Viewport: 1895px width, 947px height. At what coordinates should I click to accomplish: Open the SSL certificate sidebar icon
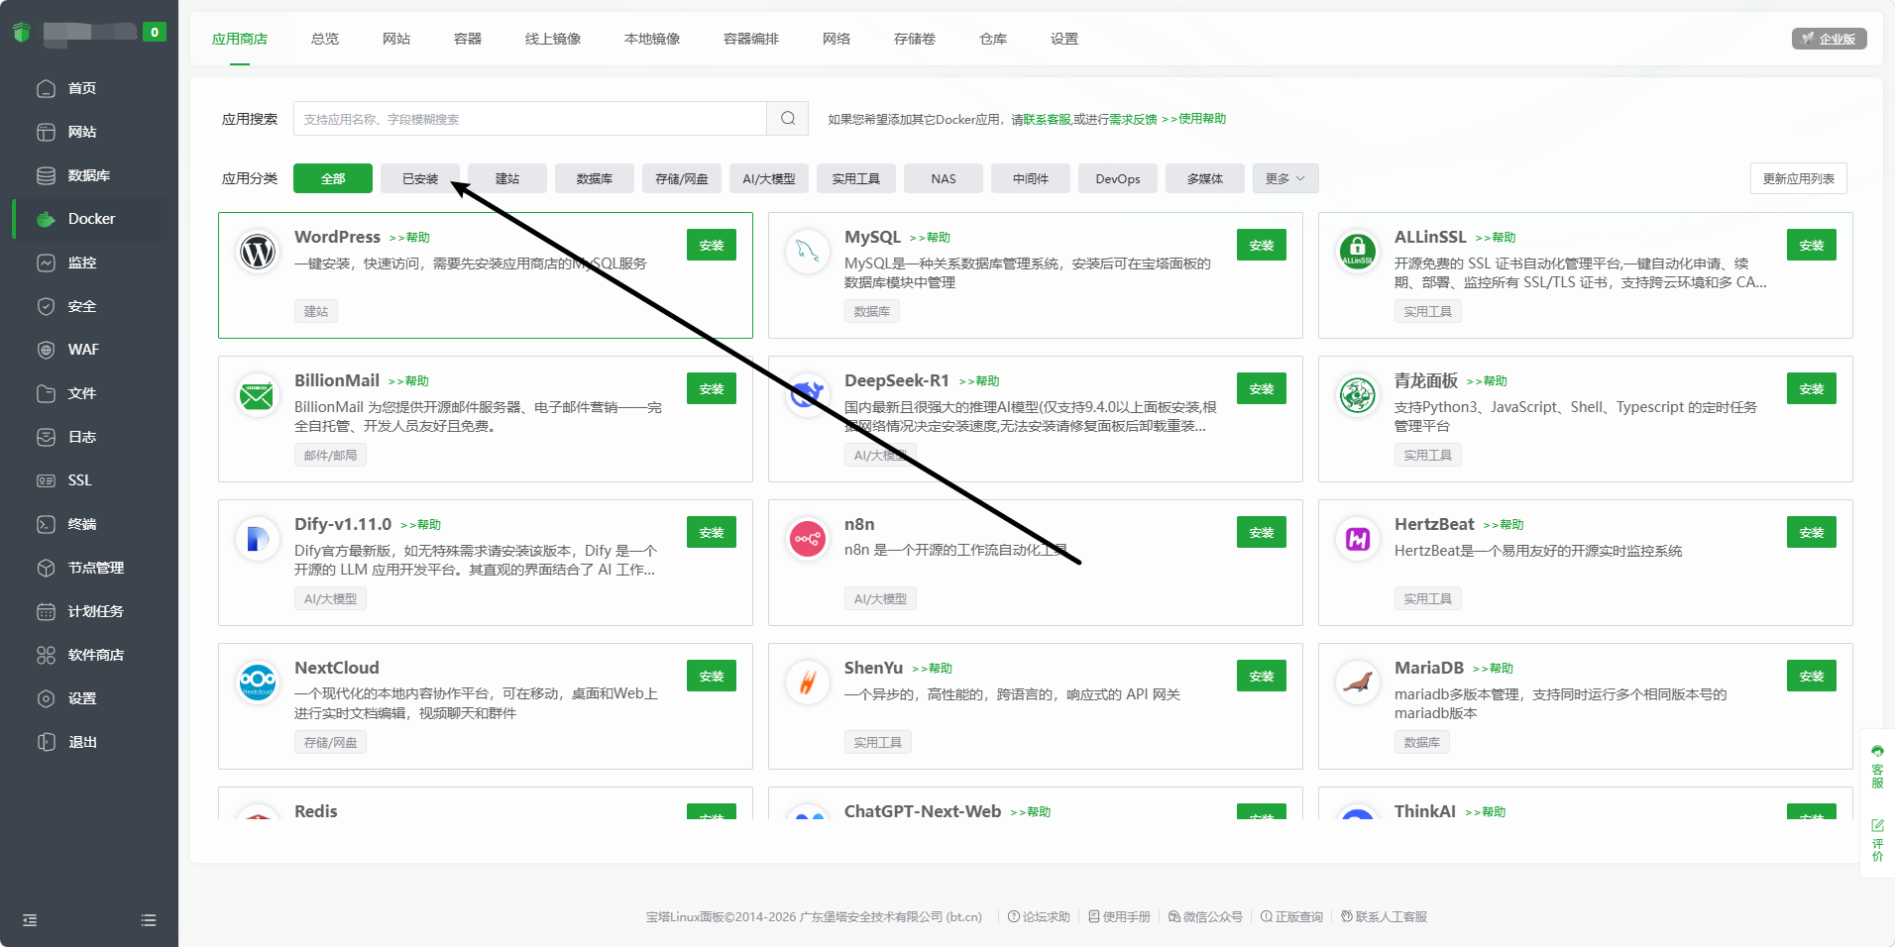(x=46, y=480)
